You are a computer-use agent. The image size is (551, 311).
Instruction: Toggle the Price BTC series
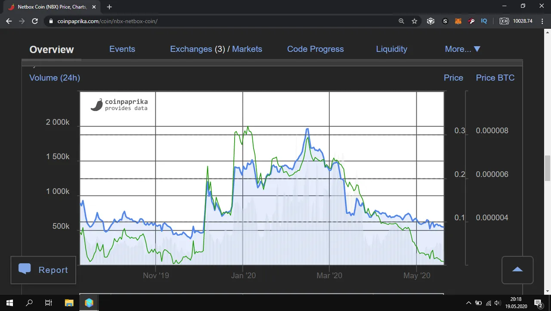coord(495,78)
